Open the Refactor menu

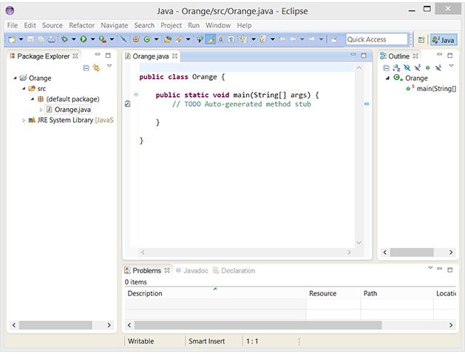(x=81, y=25)
